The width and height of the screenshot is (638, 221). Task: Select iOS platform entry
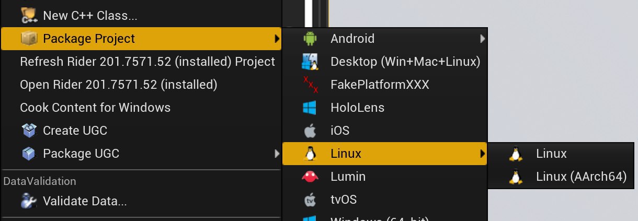pos(385,131)
